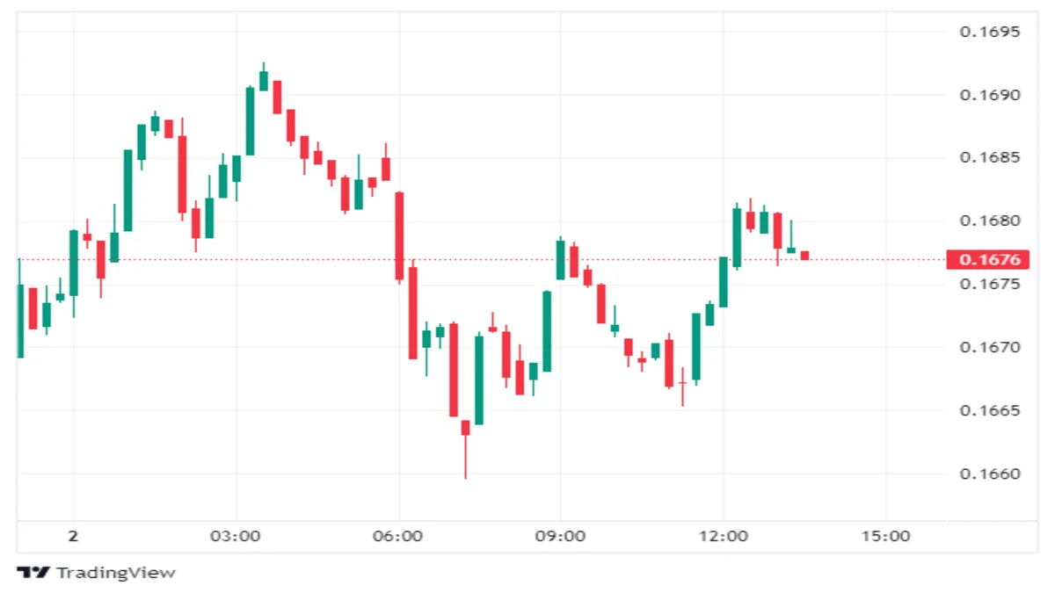Click the 0.1660 price scale label
This screenshot has height=593, width=1055.
pos(990,474)
